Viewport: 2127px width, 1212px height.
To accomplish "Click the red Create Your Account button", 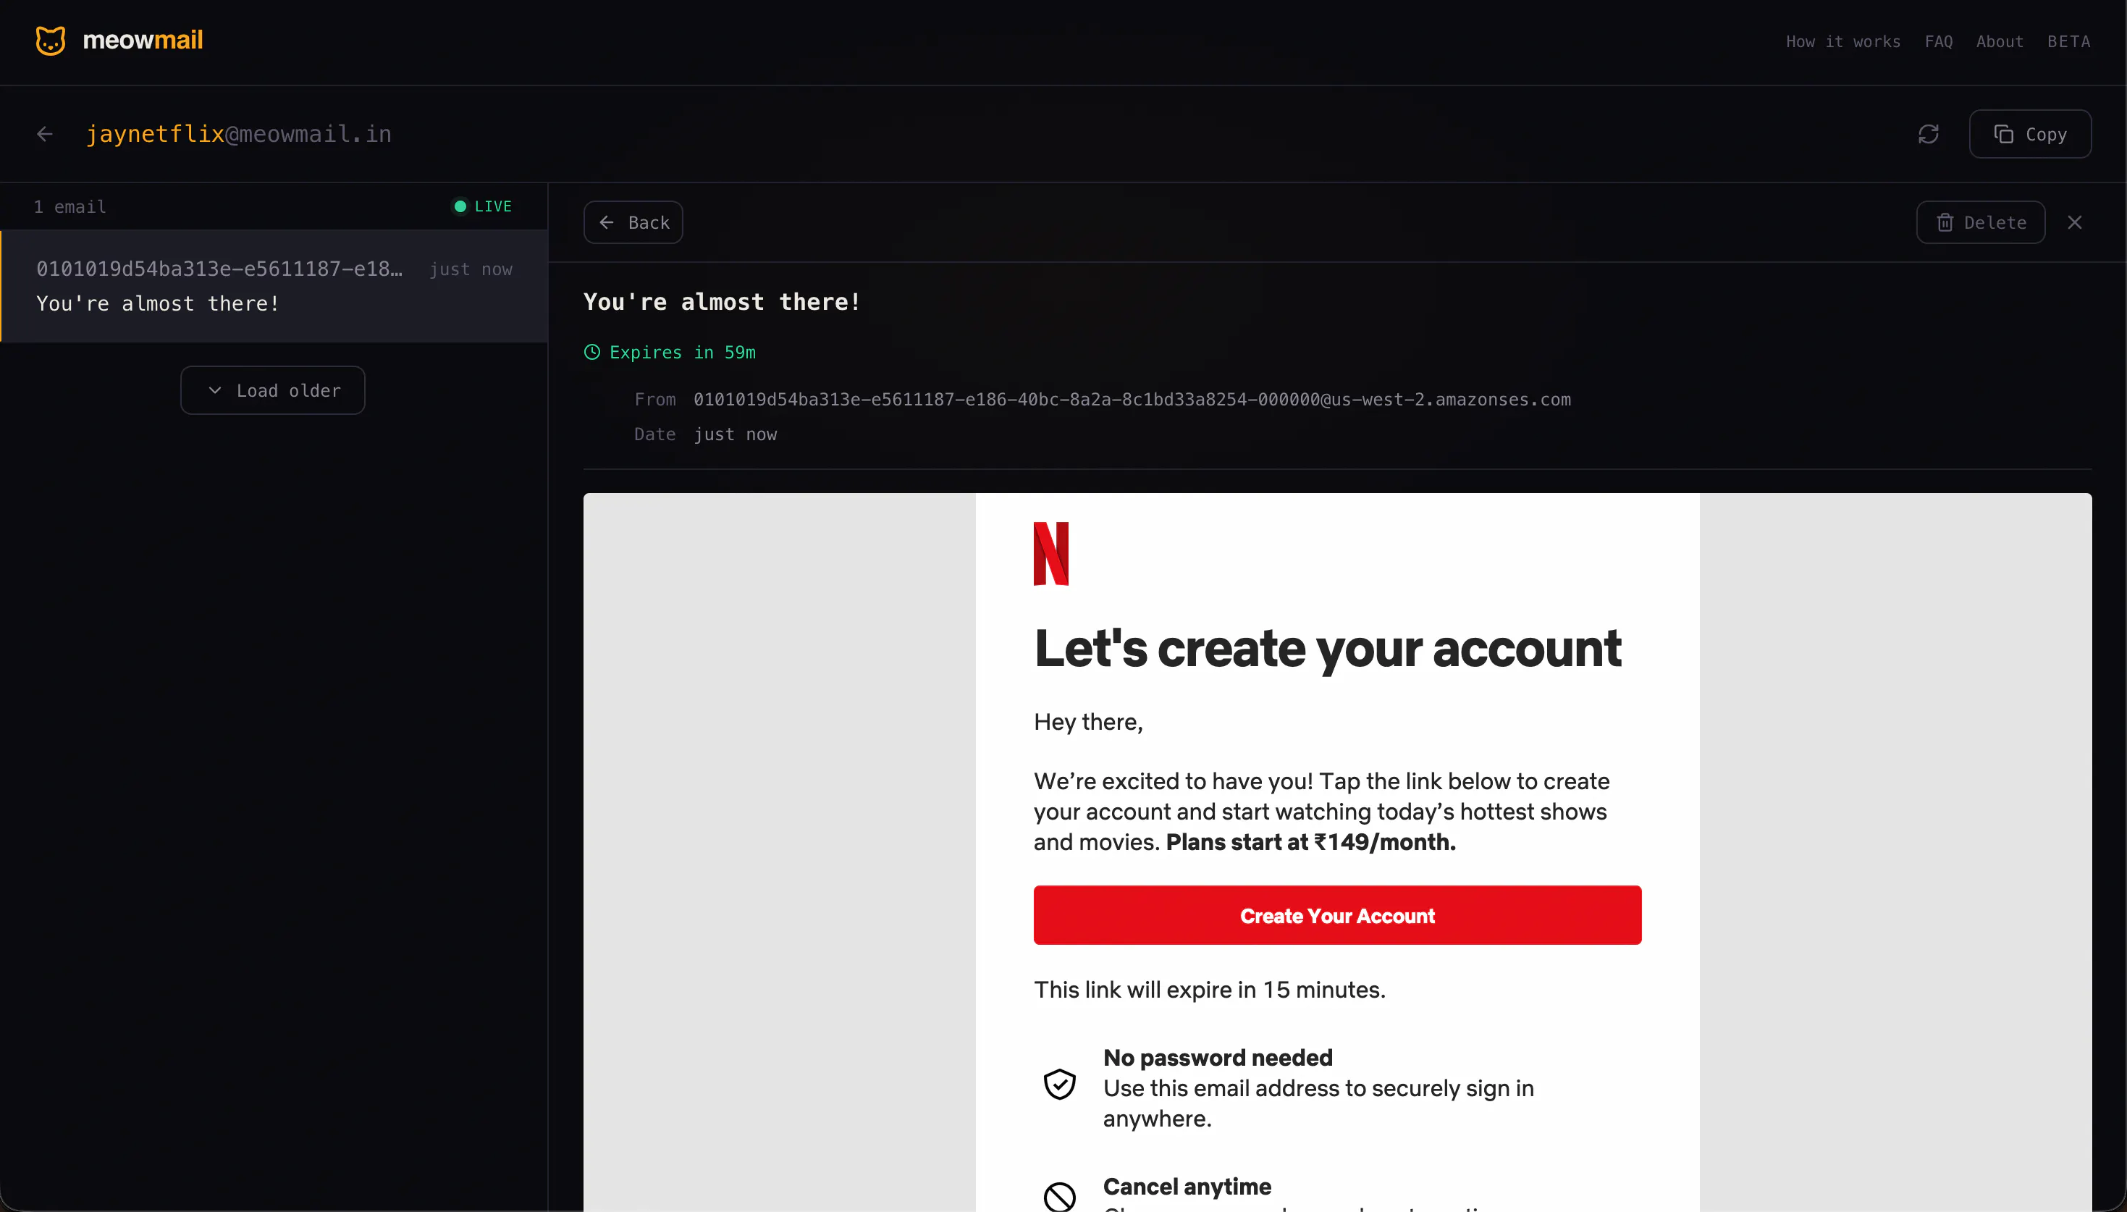I will pos(1337,916).
